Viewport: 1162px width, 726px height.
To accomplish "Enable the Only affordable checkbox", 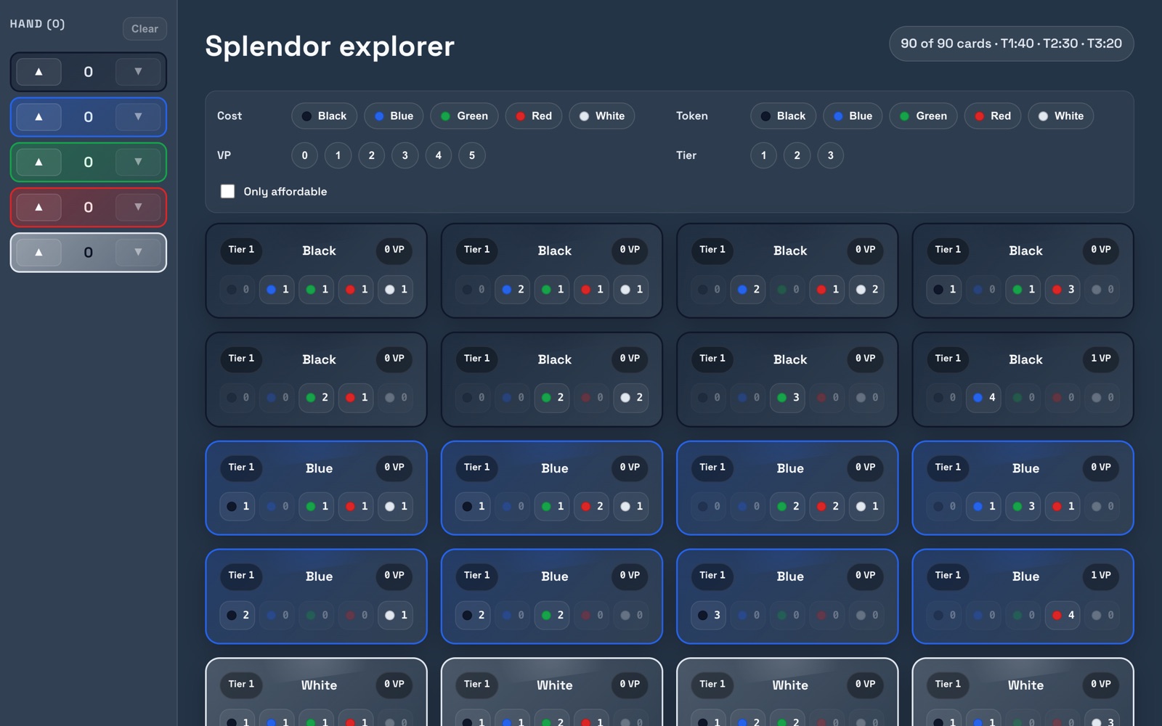I will [x=227, y=191].
